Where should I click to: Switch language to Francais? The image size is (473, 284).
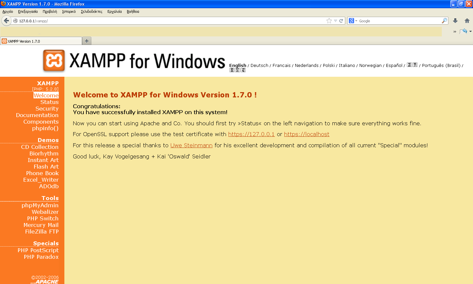coord(282,65)
